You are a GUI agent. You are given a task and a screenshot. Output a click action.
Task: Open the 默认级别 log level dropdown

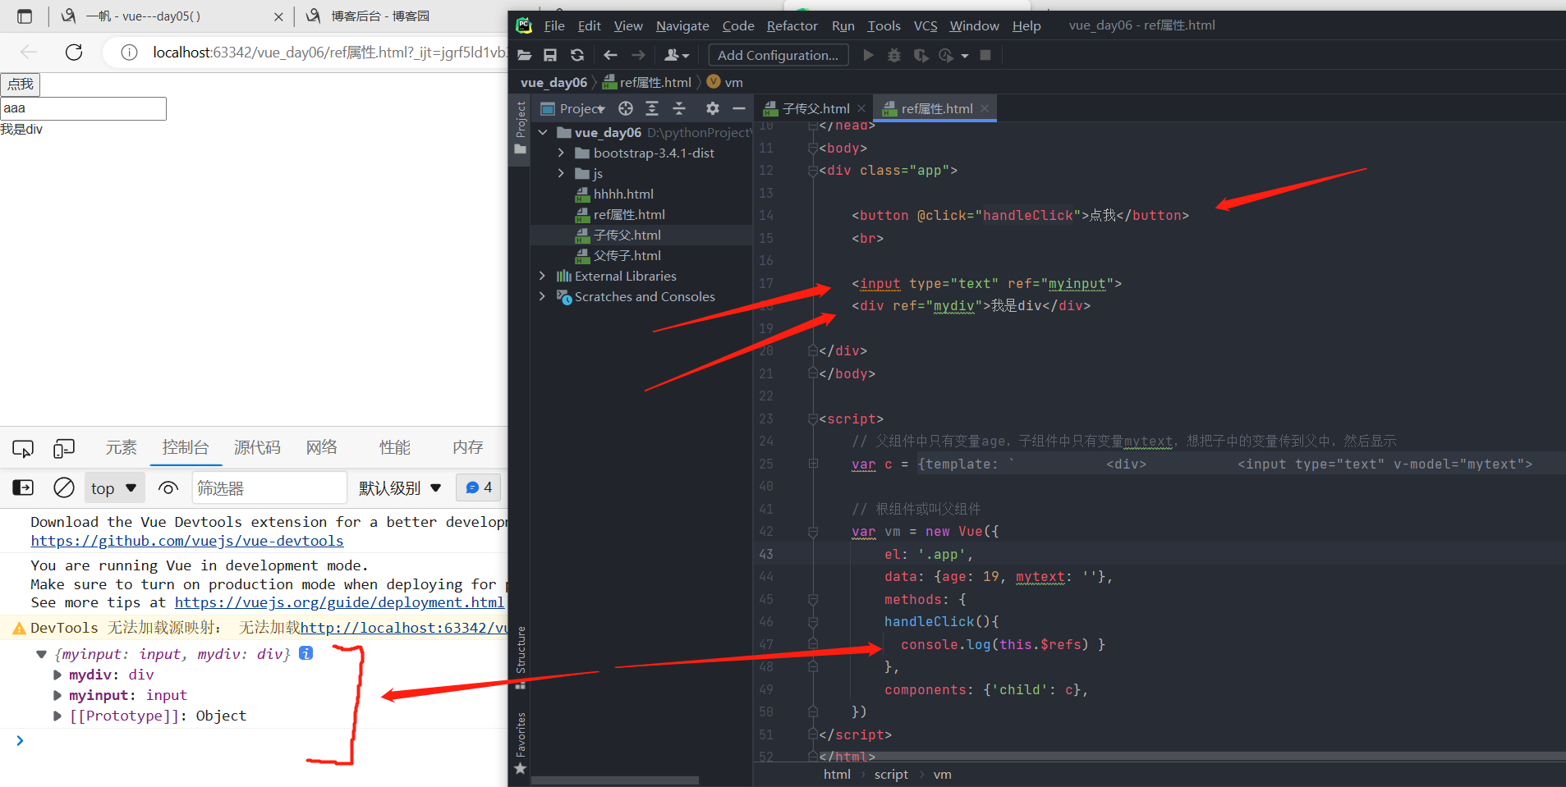pyautogui.click(x=400, y=488)
